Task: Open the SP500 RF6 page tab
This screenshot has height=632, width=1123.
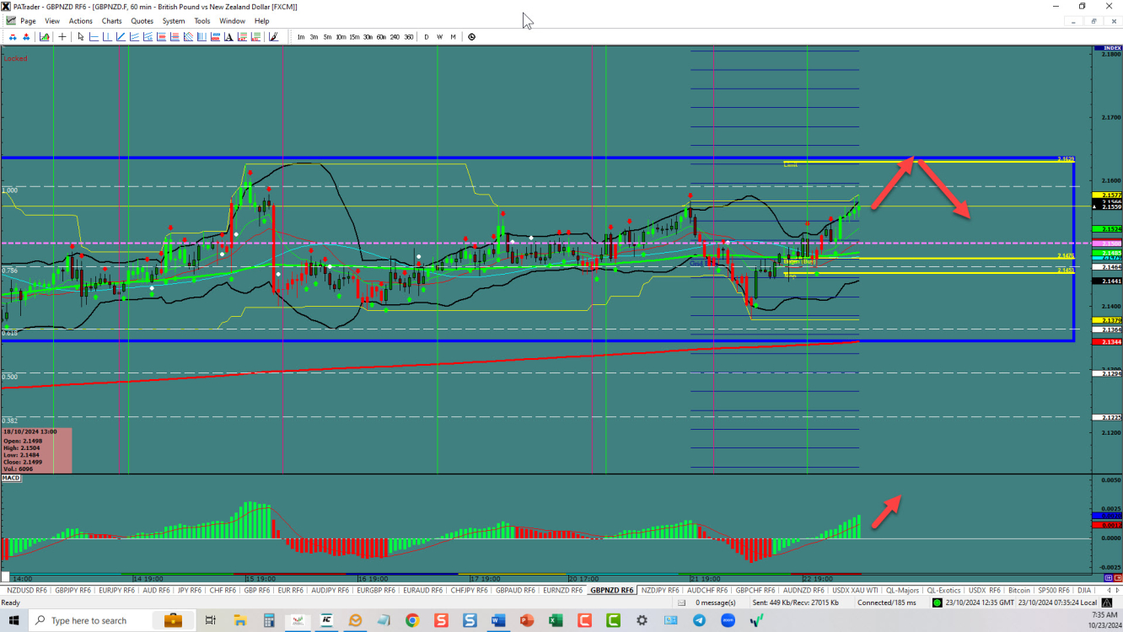Action: tap(1054, 591)
